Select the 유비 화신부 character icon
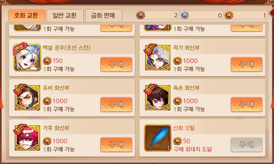Image resolution: width=274 pixels, height=164 pixels. [x=27, y=98]
